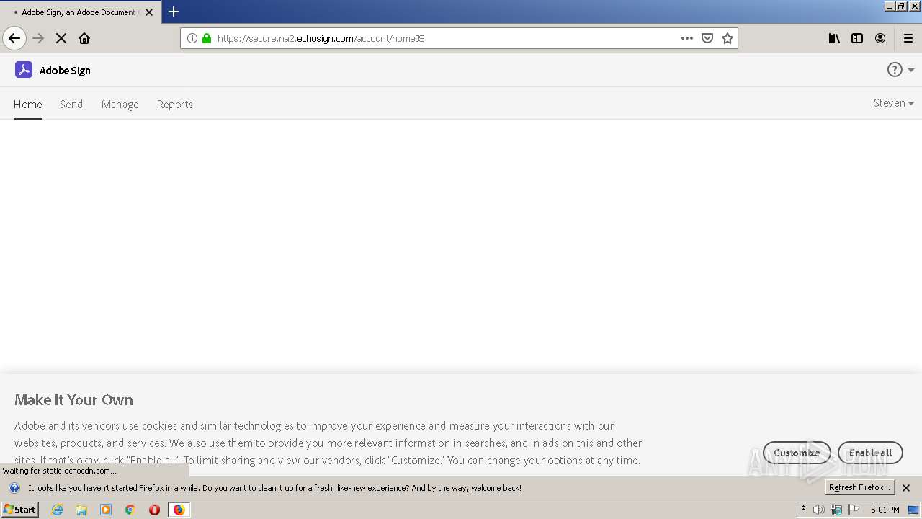Open the Firefox home page icon
Screen dimensions: 922x519
84,38
